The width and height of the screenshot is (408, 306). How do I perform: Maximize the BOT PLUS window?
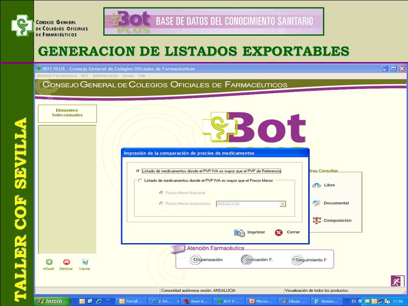[x=394, y=69]
